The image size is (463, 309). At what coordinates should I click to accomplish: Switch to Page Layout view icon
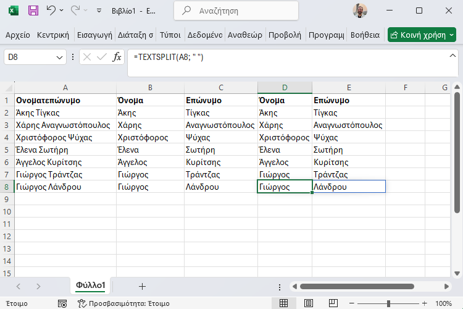point(308,303)
